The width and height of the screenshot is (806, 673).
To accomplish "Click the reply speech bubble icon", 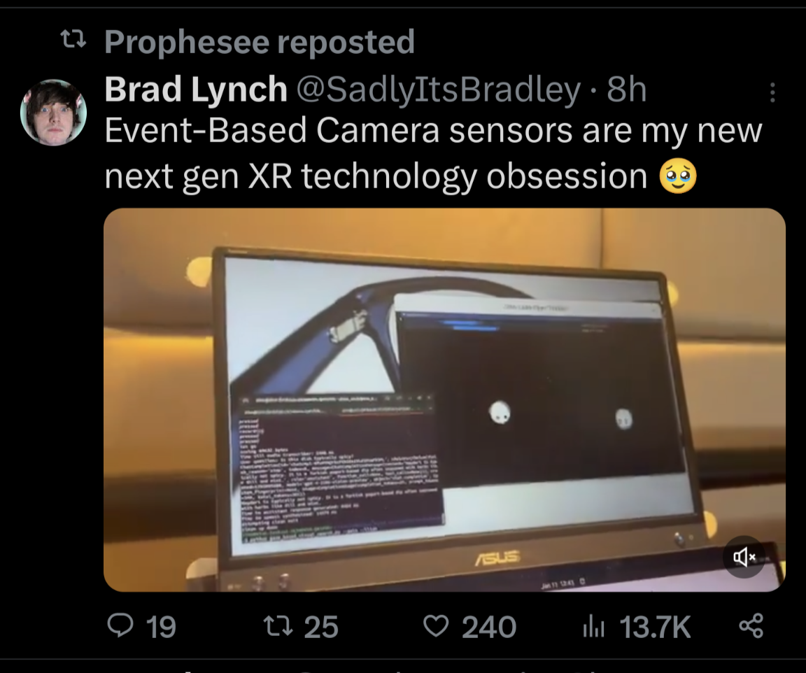I will [120, 626].
